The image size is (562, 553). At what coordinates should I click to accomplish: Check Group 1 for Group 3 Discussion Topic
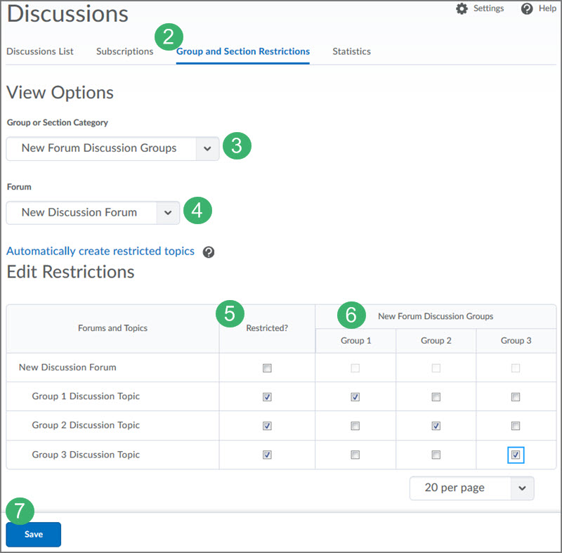[x=355, y=455]
